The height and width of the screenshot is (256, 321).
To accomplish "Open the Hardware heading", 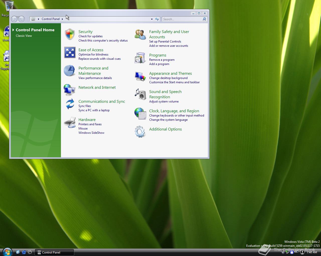I will click(87, 120).
